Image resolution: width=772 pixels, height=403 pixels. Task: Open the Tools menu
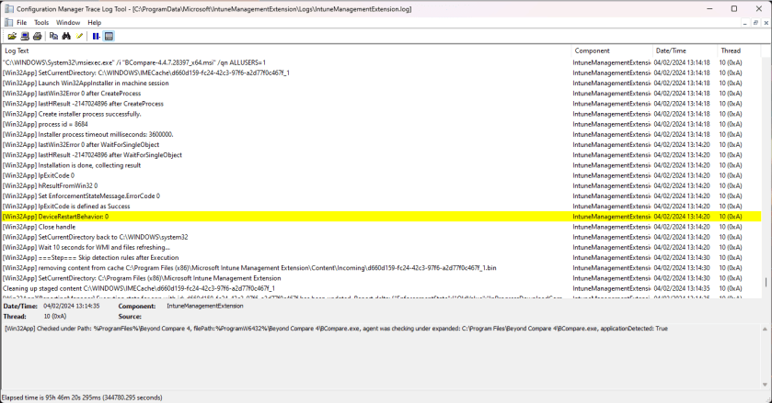click(41, 23)
